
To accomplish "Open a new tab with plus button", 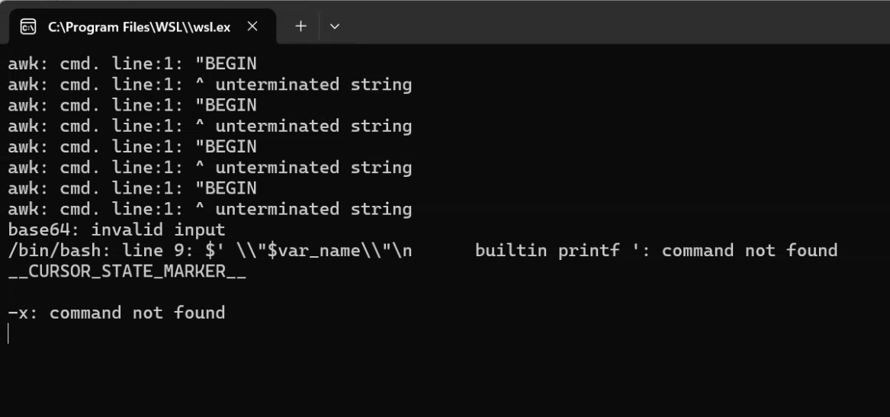I will pos(300,27).
